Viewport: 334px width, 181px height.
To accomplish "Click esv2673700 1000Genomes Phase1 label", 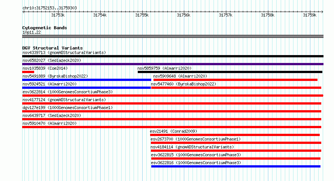I will click(196, 139).
